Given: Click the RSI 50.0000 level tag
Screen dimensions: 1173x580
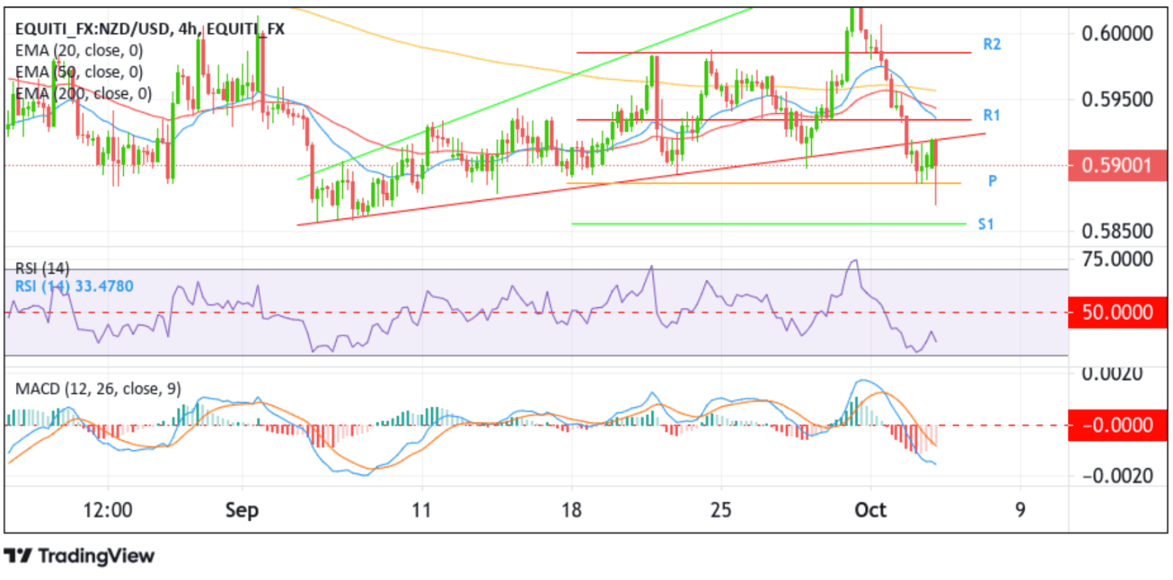Looking at the screenshot, I should (1117, 312).
